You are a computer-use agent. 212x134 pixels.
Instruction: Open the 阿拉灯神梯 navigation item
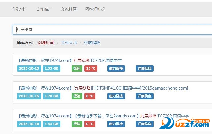[x=95, y=9]
